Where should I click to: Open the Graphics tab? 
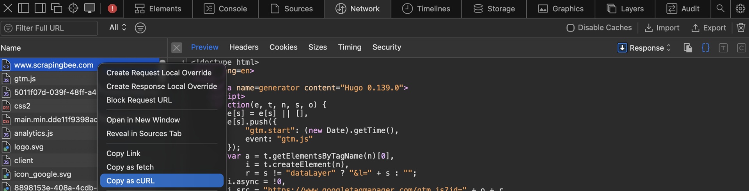click(561, 9)
